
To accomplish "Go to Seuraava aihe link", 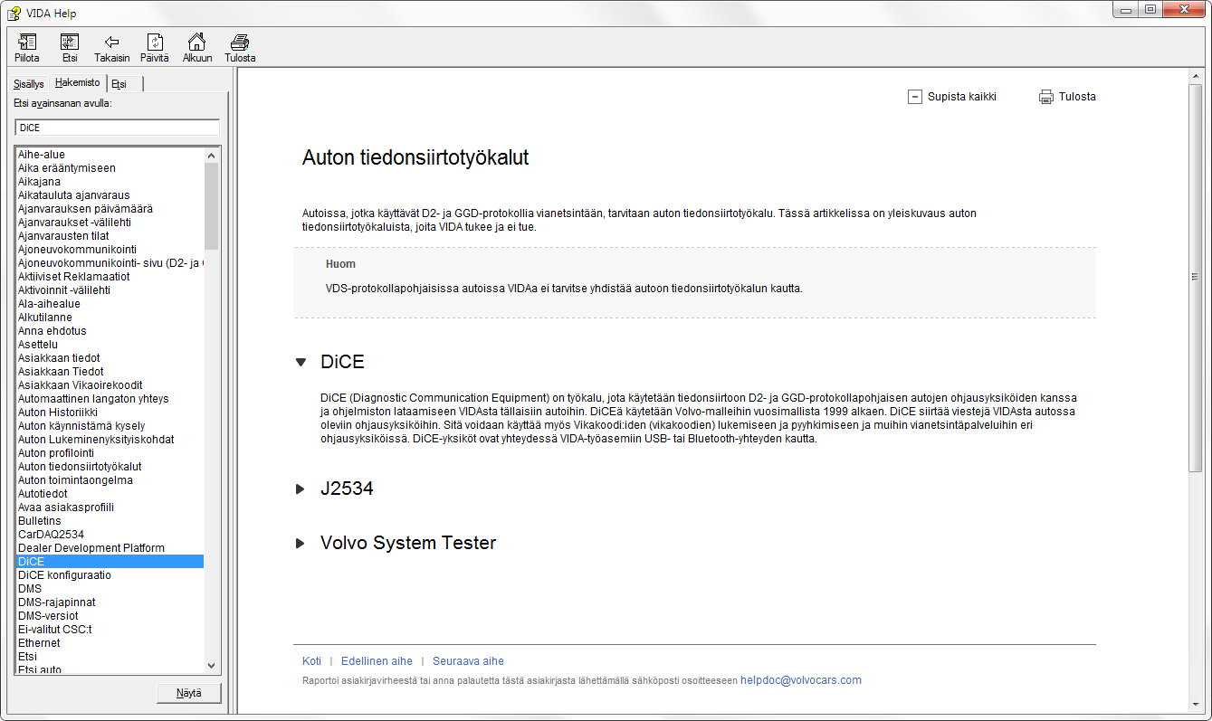I will tap(468, 661).
